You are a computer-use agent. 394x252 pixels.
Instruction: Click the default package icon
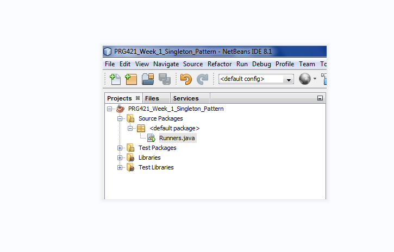[x=141, y=128]
